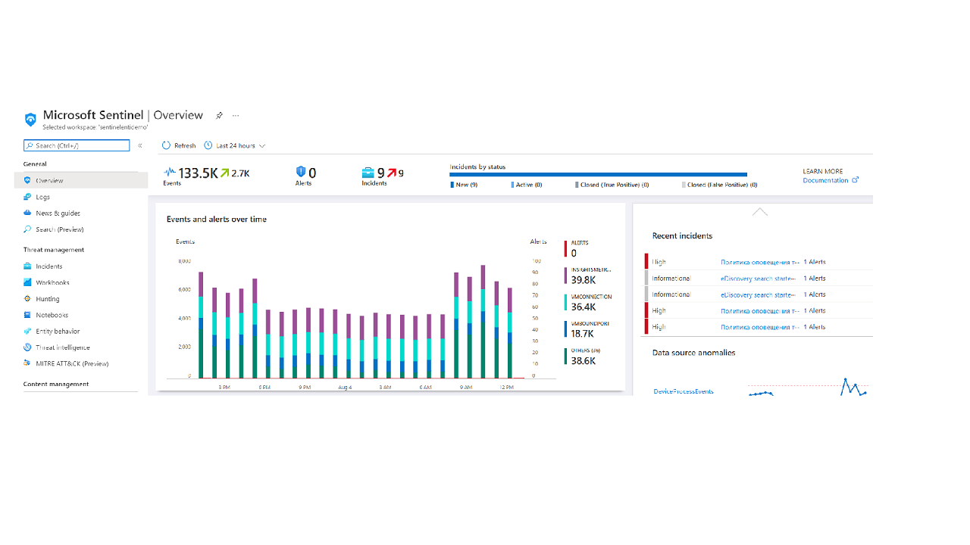Click the pin icon beside Overview title
The image size is (970, 545).
(x=219, y=116)
